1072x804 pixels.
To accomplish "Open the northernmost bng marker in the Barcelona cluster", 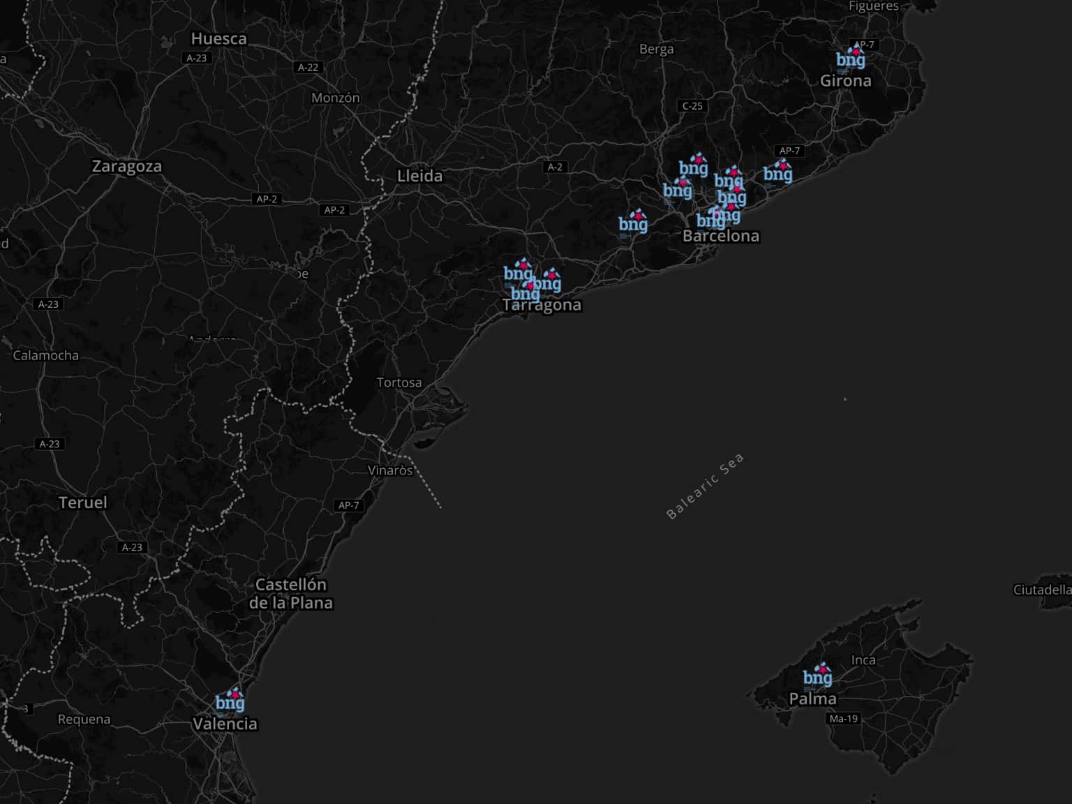I will click(694, 166).
